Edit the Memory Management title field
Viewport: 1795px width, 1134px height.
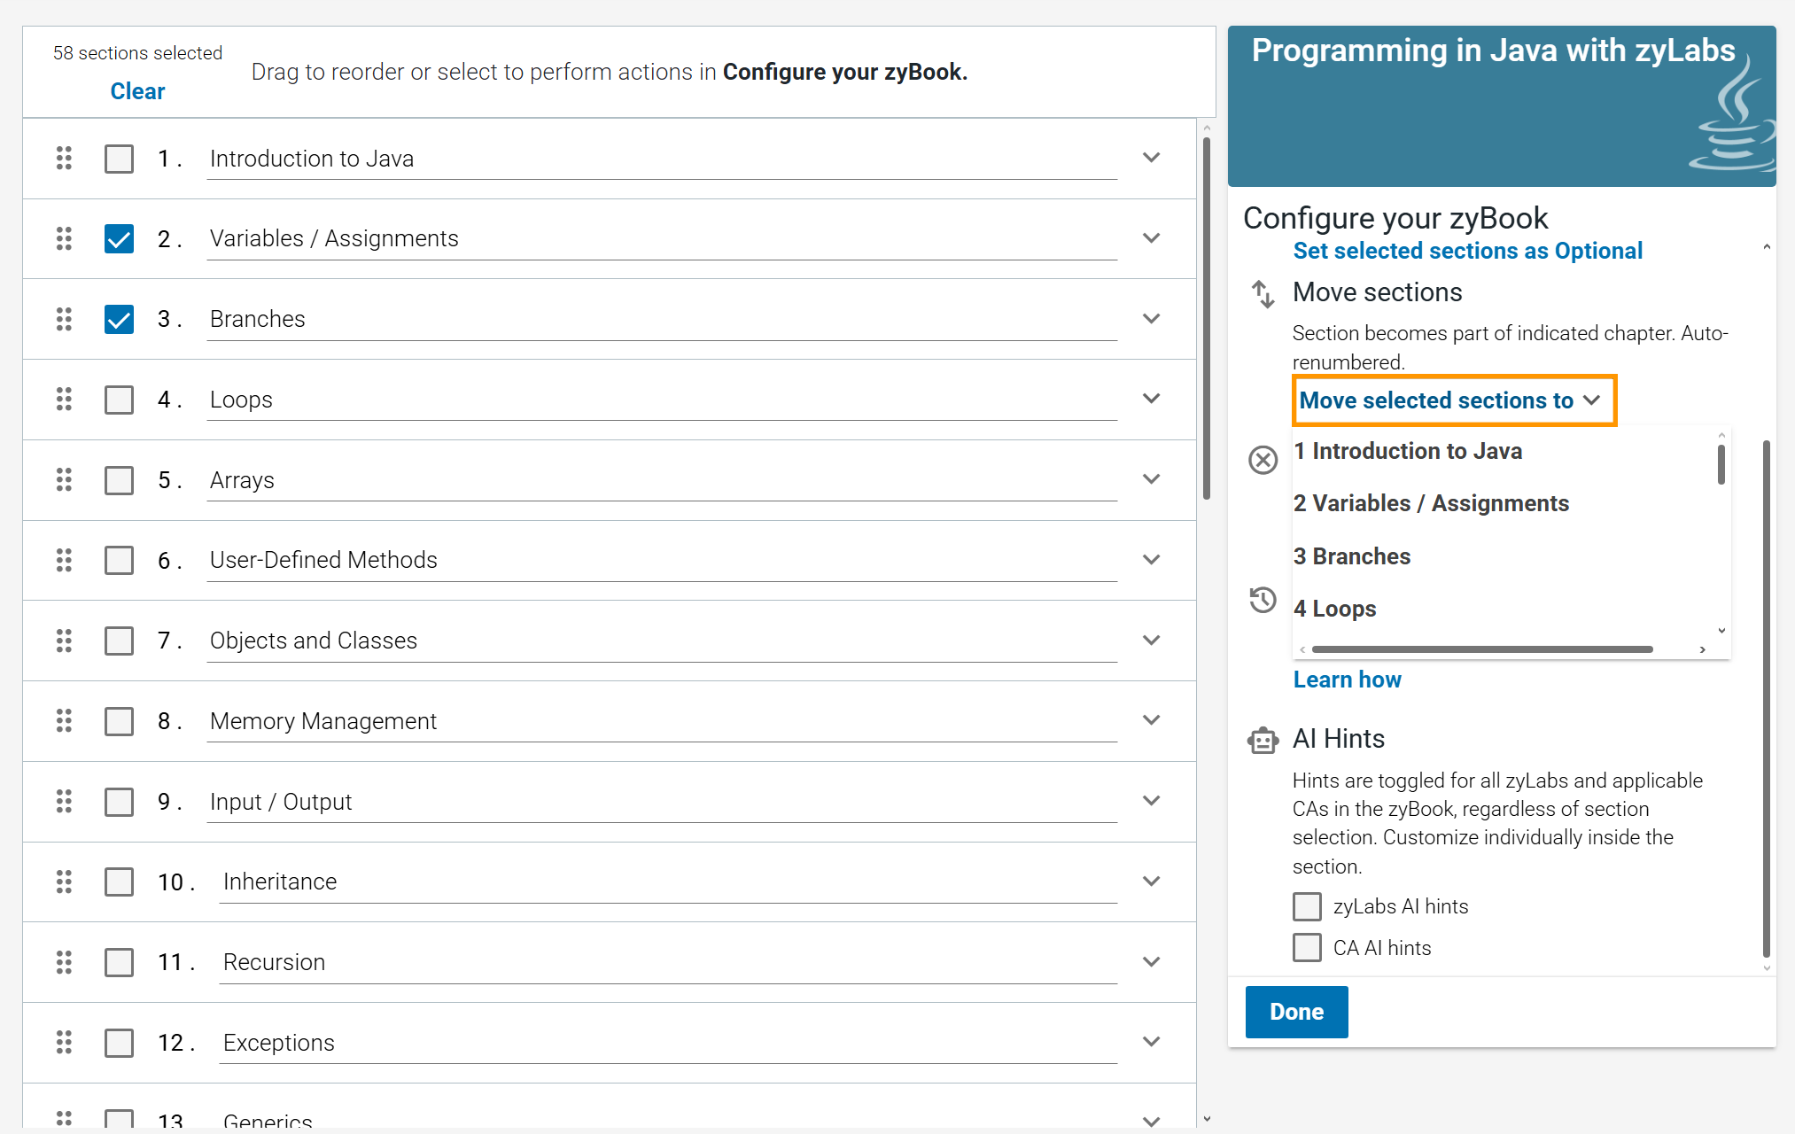662,721
